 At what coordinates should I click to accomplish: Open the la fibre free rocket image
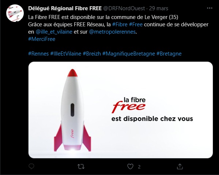click(121, 110)
